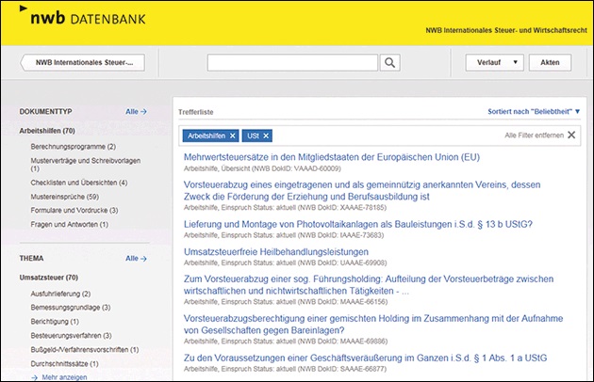
Task: Click the Akten button
Action: (x=550, y=63)
